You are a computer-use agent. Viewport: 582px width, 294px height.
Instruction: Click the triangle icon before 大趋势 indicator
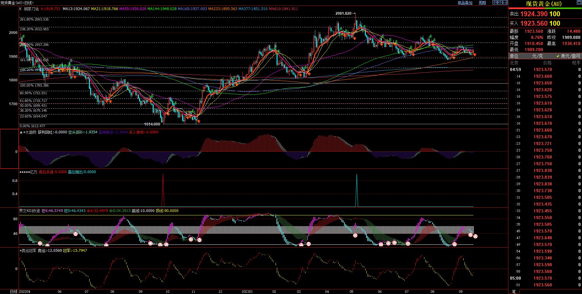[21, 132]
